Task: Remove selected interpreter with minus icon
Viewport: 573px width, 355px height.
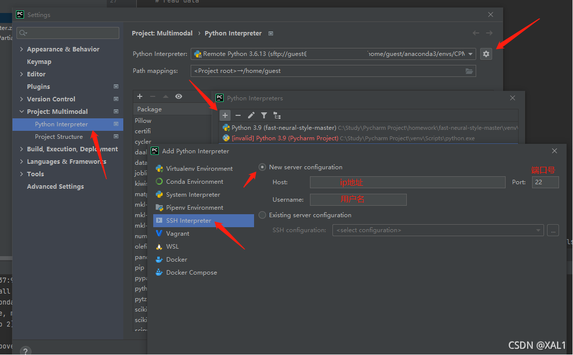Action: pos(238,115)
